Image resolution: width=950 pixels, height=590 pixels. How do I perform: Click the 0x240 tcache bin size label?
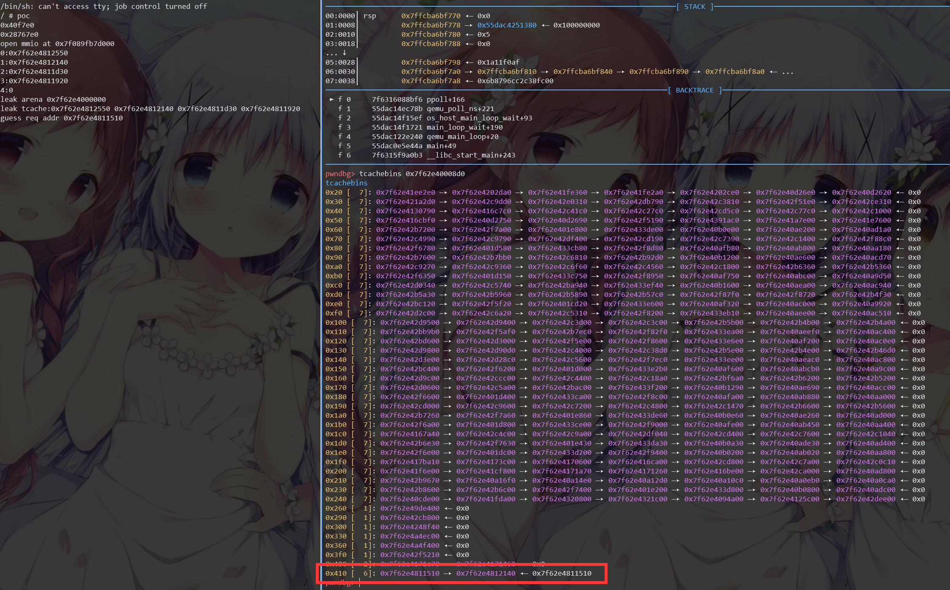click(336, 499)
